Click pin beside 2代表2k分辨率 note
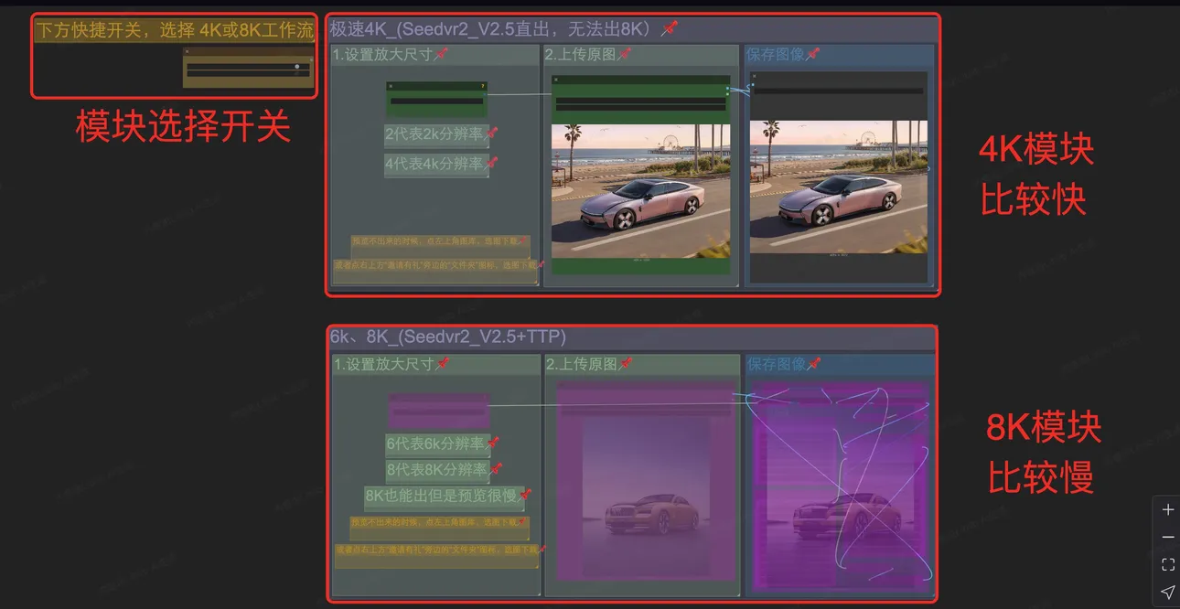 492,134
